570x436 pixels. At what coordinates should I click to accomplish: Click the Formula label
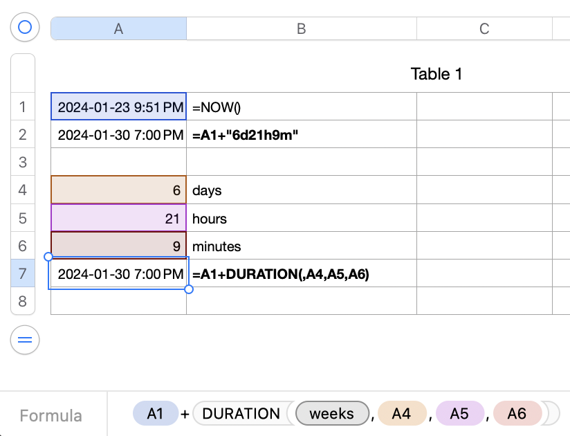(x=50, y=415)
